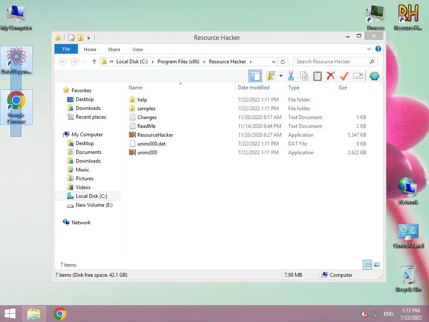Image resolution: width=429 pixels, height=322 pixels.
Task: Select the Control Panel desktop icon
Action: tap(408, 236)
